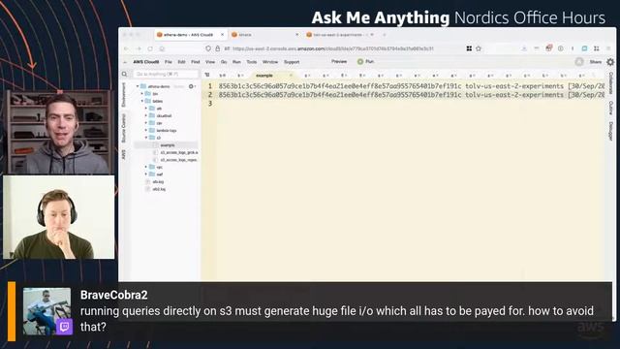
Task: Collapse the tables folder arrow
Action: tap(142, 101)
